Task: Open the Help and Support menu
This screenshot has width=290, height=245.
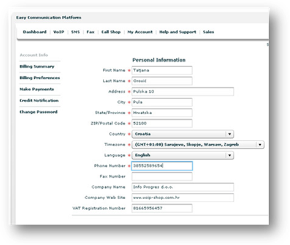Action: click(x=177, y=32)
